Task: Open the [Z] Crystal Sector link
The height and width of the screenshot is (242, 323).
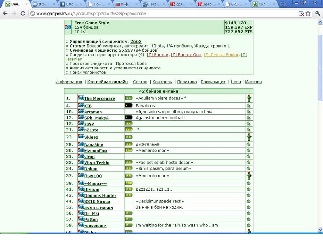Action: click(x=221, y=55)
